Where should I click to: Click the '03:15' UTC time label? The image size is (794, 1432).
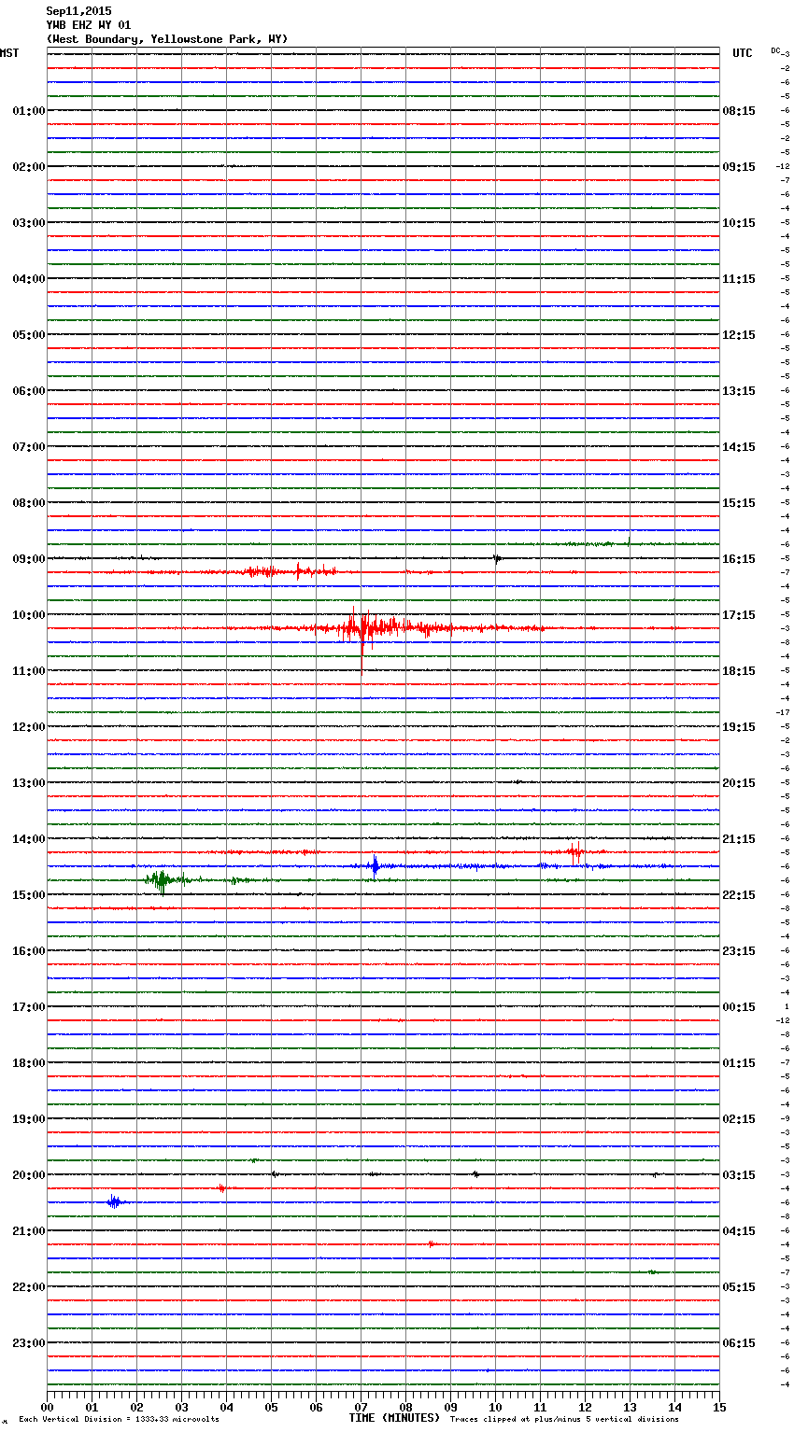click(739, 1175)
